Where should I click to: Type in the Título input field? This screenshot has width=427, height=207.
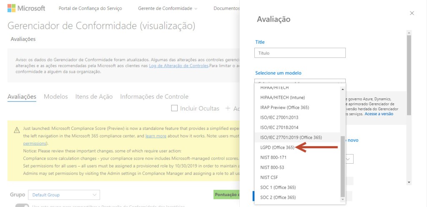(300, 53)
